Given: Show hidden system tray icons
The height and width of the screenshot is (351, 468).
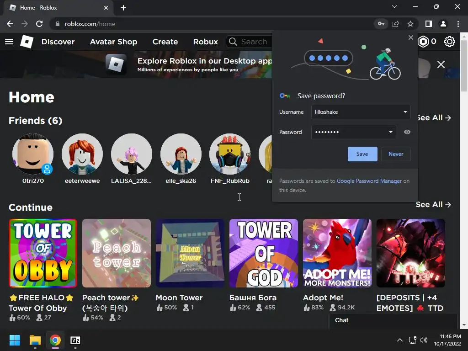Looking at the screenshot, I should (400, 340).
